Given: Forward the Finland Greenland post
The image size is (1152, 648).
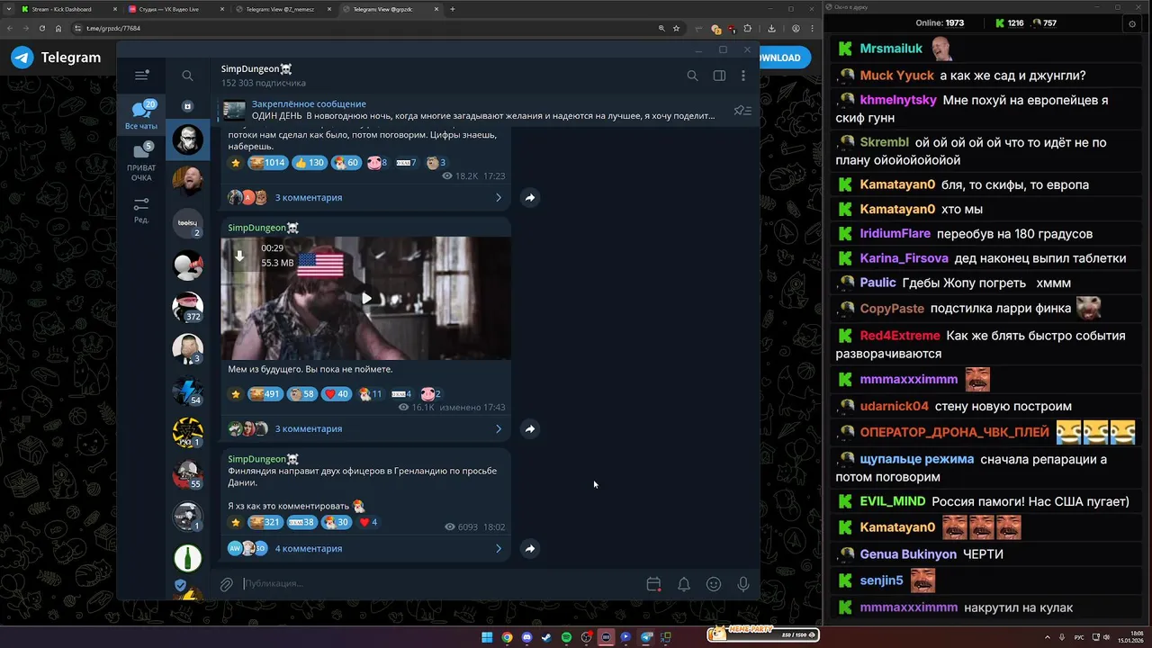Looking at the screenshot, I should click(530, 548).
